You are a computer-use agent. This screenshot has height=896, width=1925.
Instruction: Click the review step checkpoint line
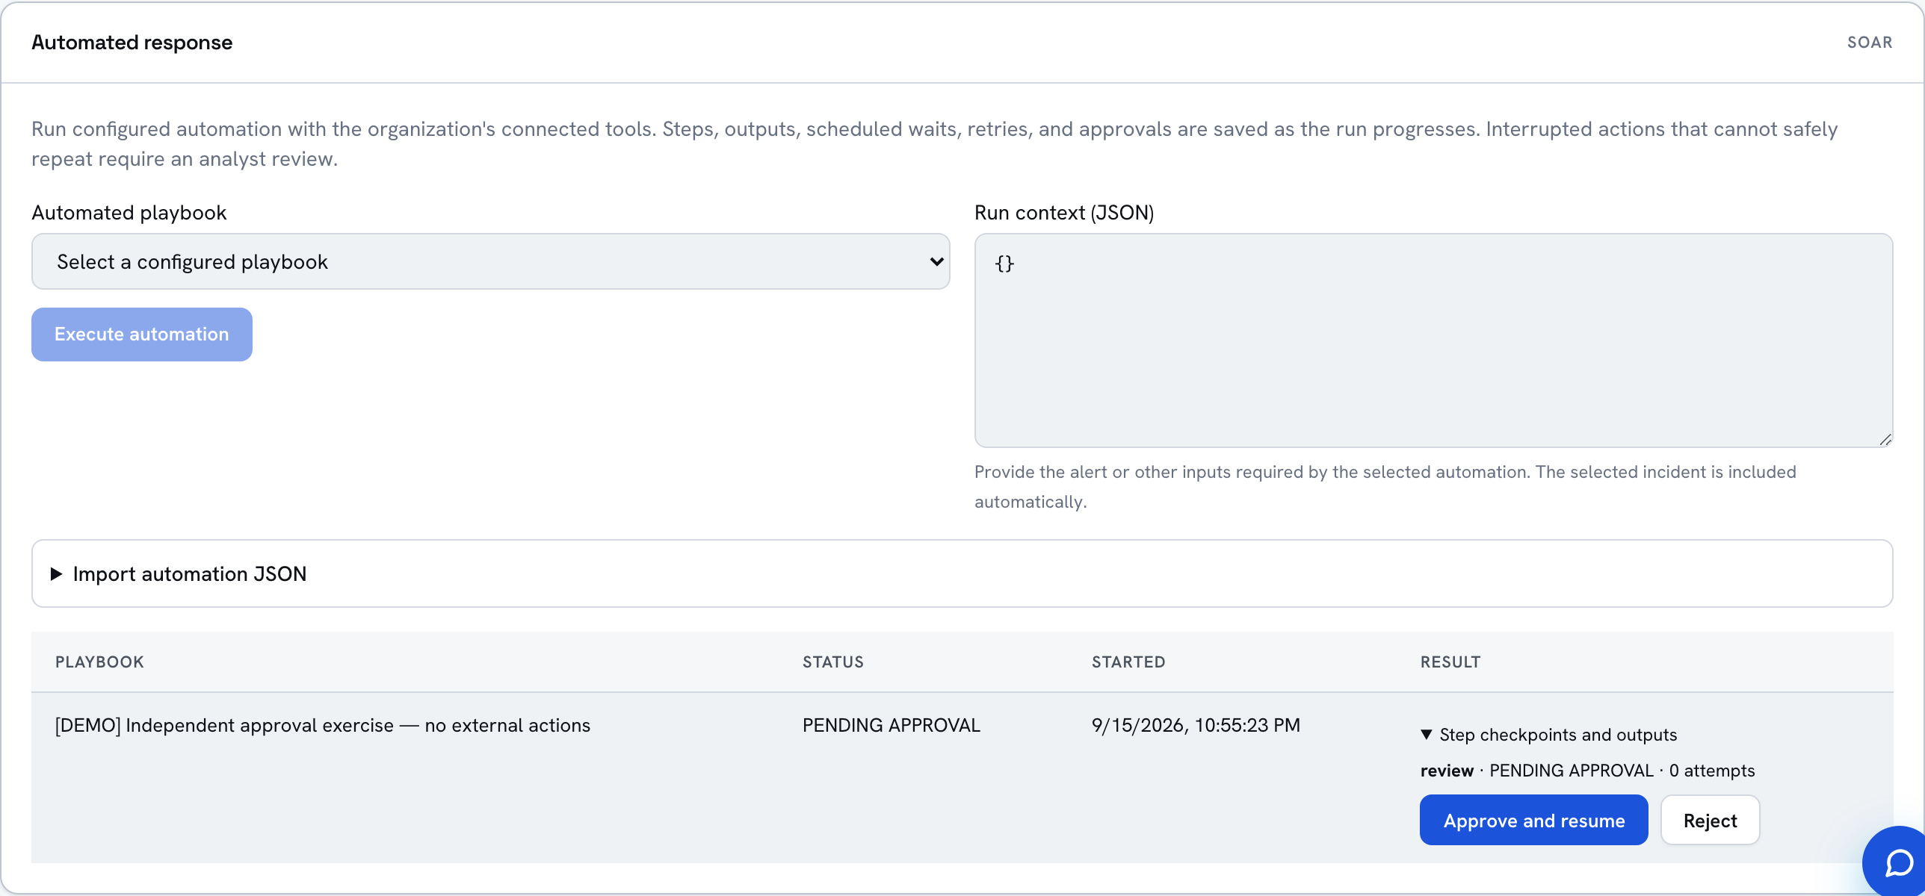point(1587,771)
